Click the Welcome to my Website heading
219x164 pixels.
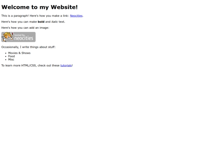[39, 7]
